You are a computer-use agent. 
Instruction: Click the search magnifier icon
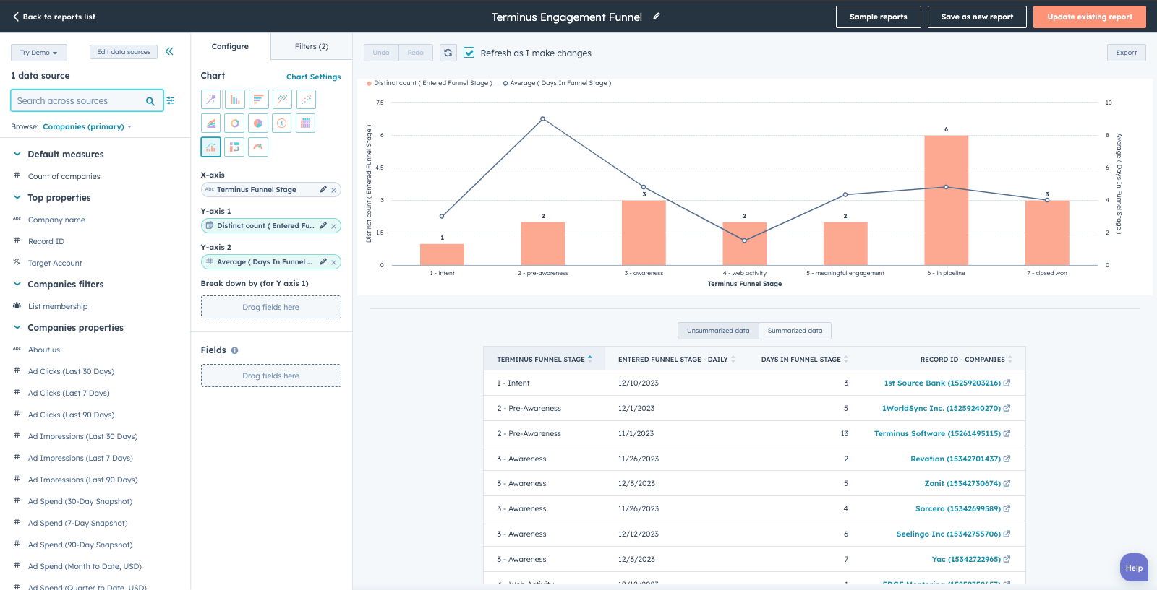pos(150,101)
